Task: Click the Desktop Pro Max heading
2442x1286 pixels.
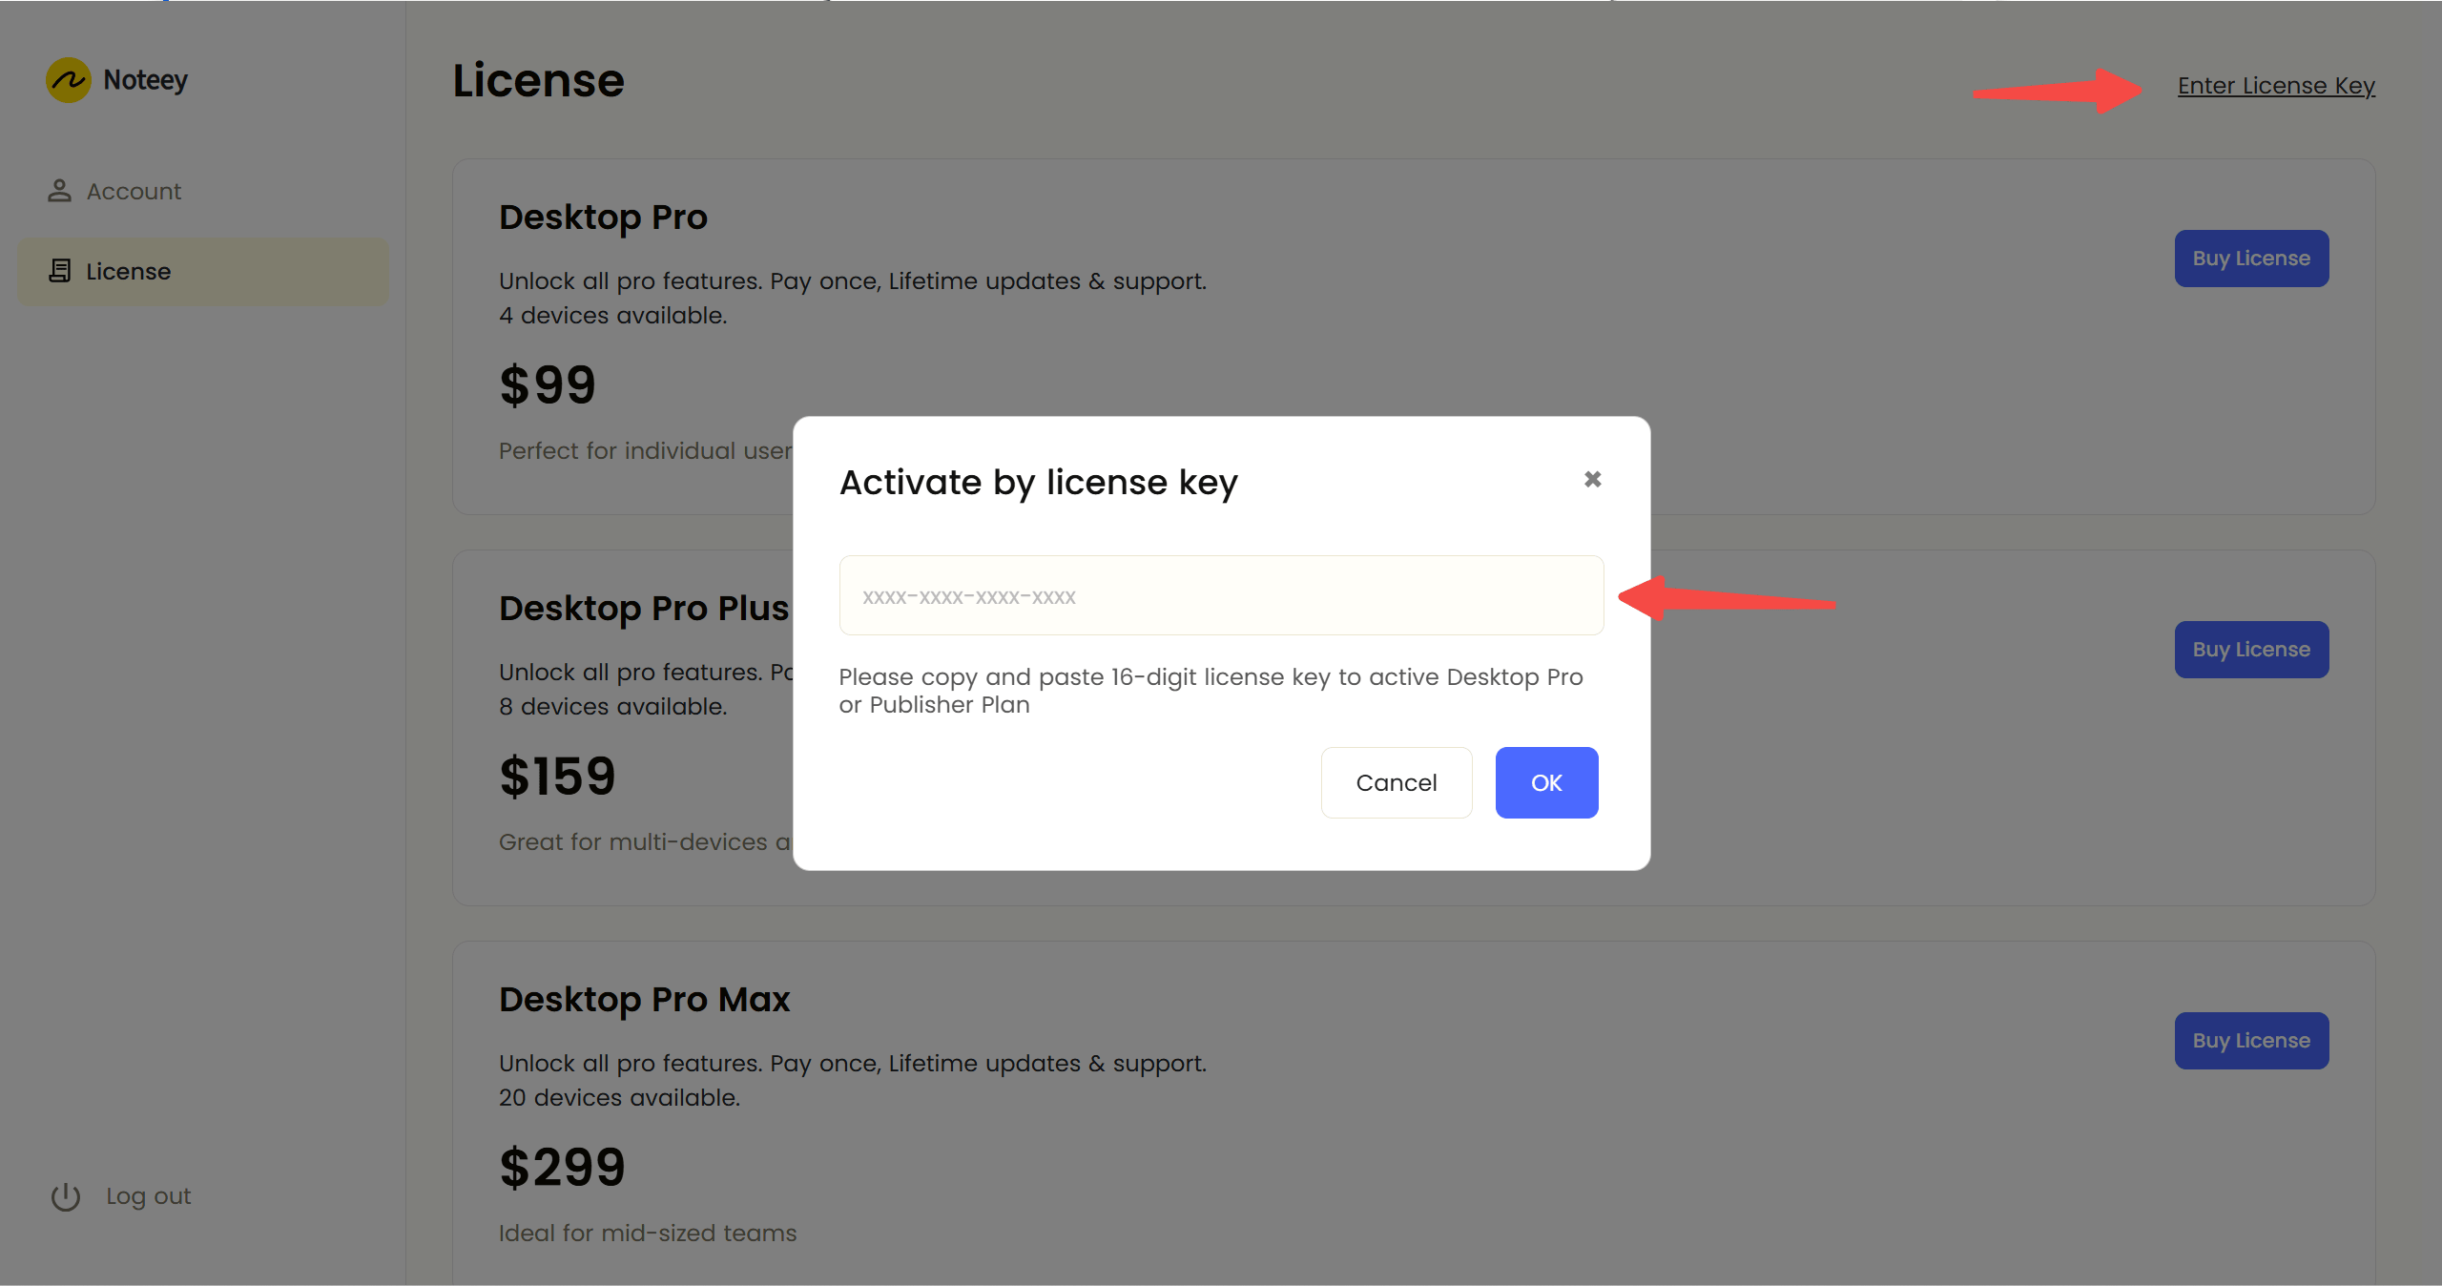Action: coord(645,999)
